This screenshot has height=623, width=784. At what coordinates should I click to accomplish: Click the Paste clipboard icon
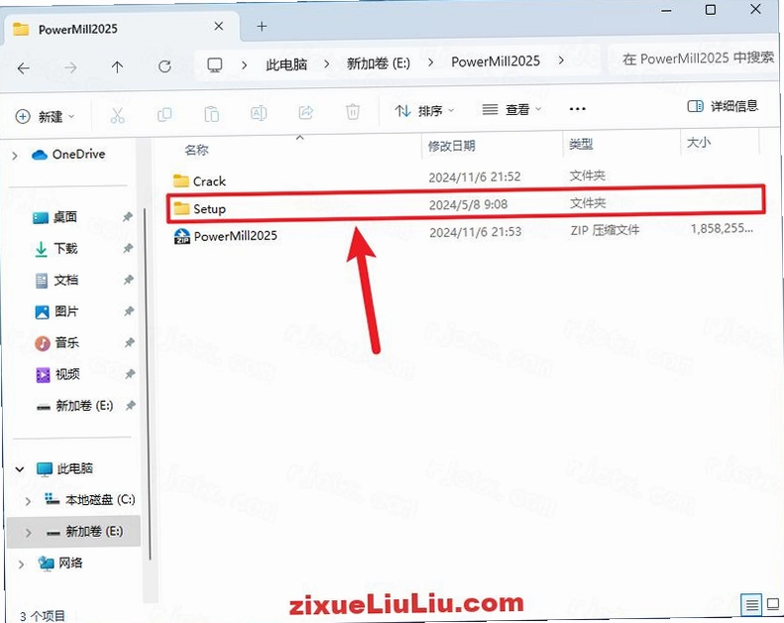(211, 114)
